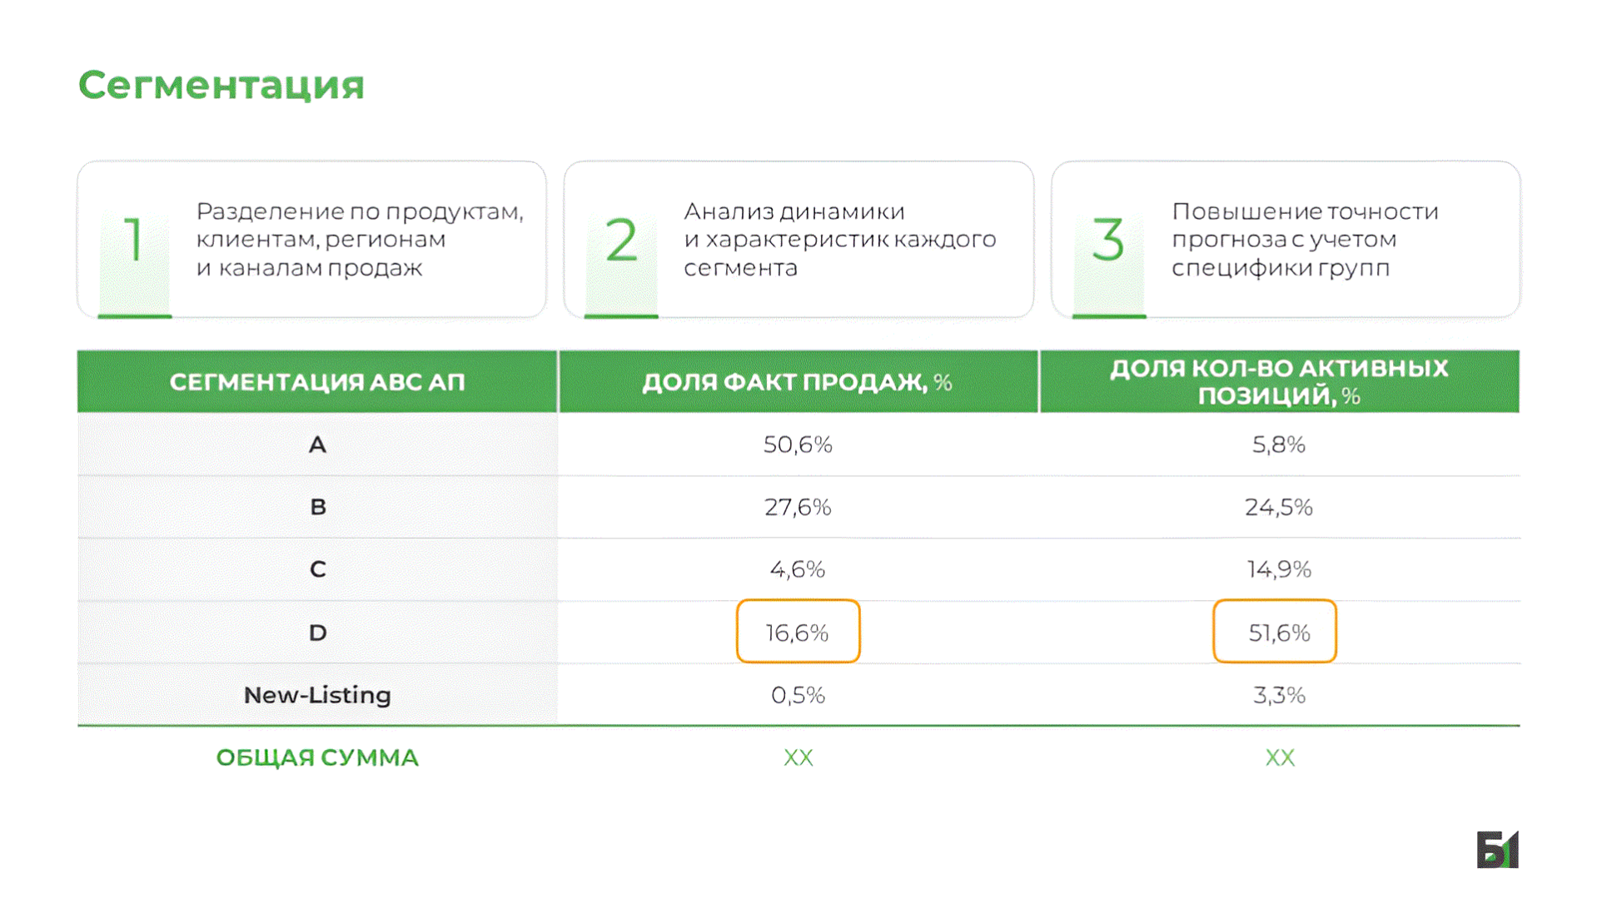1597x898 pixels.
Task: Select segment row label A
Action: (317, 444)
